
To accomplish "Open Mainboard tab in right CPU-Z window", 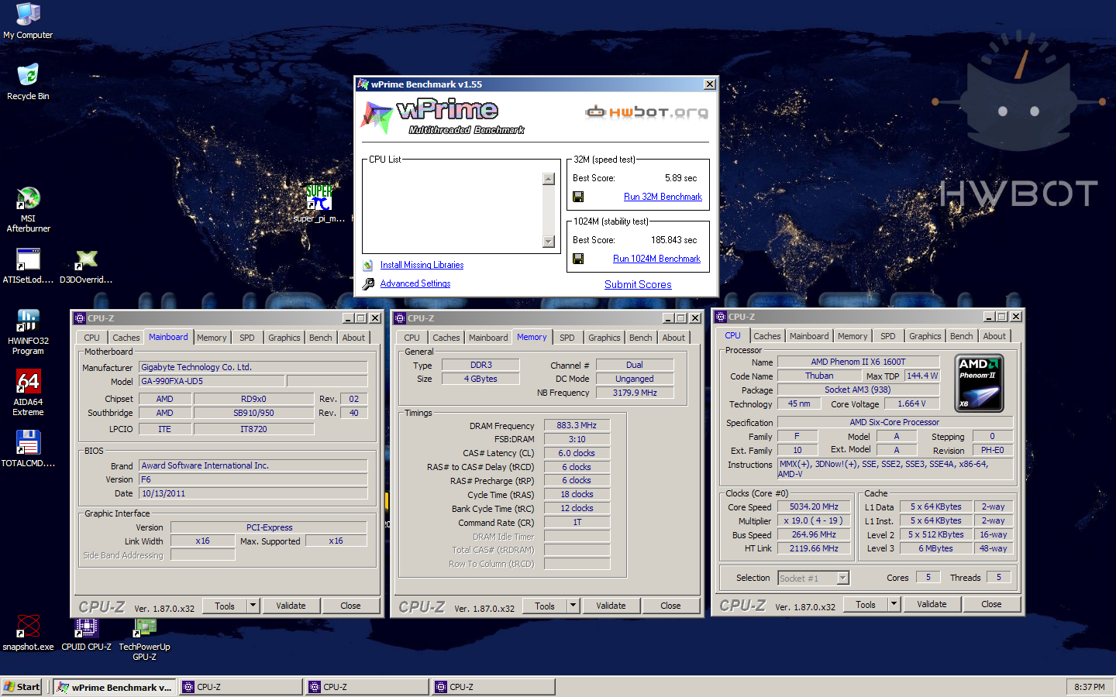I will click(809, 336).
